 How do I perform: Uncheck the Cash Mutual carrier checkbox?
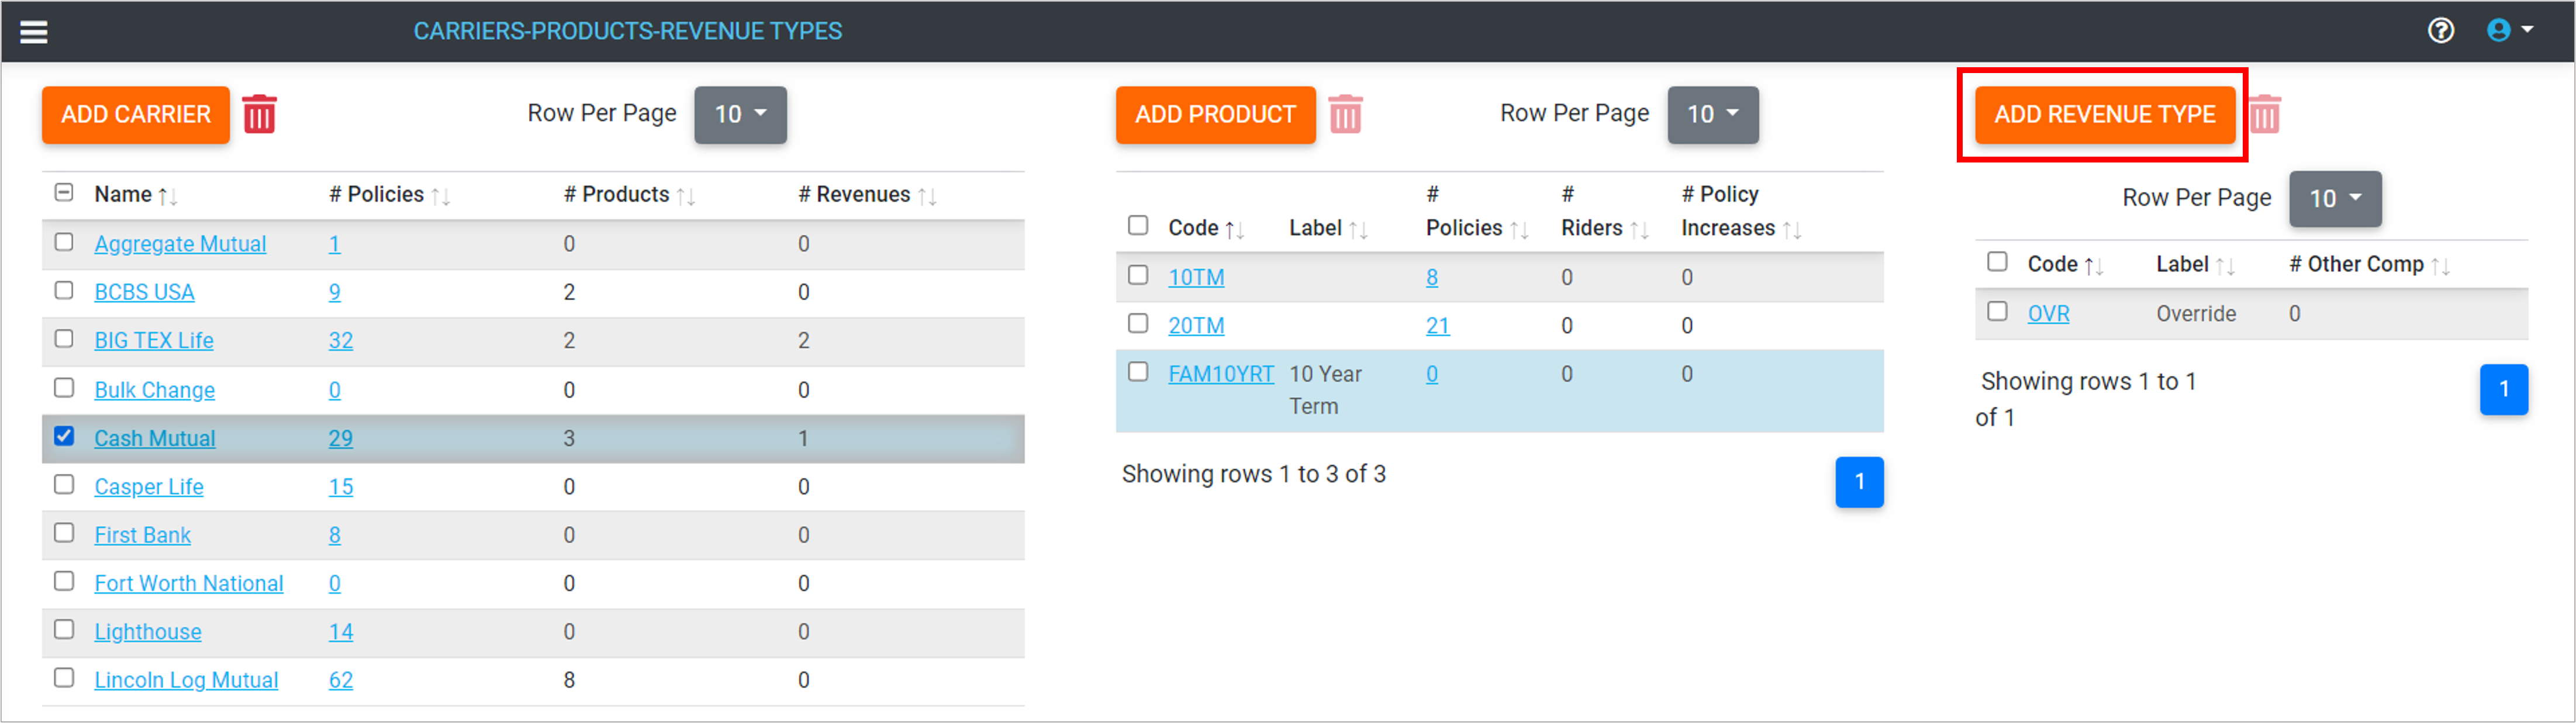(x=64, y=436)
